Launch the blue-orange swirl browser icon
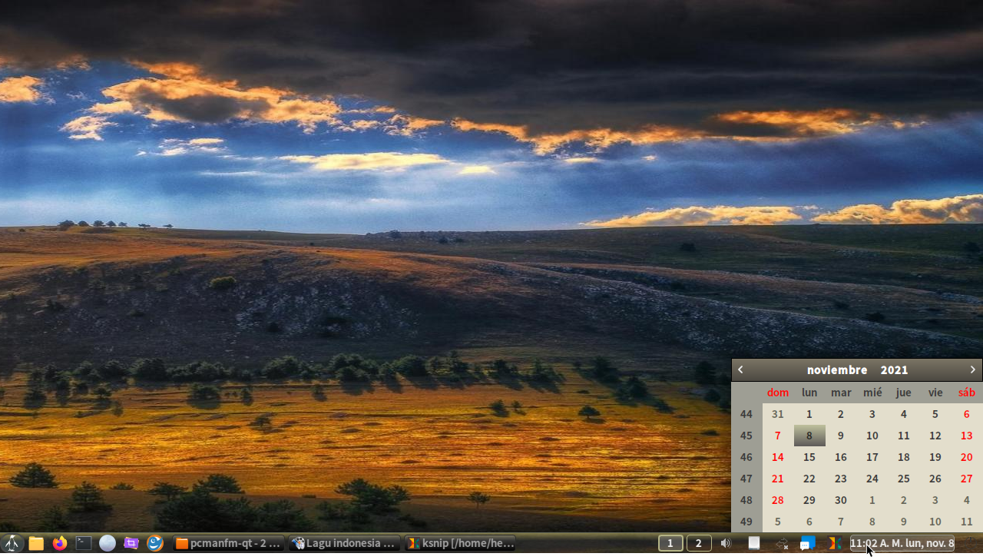Viewport: 983px width, 560px height. [x=155, y=543]
